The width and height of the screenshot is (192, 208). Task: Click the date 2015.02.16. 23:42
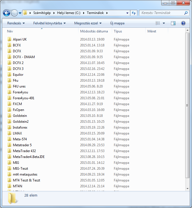click(92, 69)
